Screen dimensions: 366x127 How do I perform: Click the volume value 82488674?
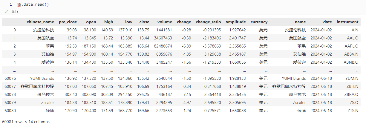click(162, 46)
